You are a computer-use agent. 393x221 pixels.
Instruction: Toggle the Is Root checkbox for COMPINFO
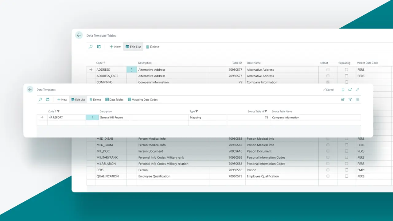328,82
